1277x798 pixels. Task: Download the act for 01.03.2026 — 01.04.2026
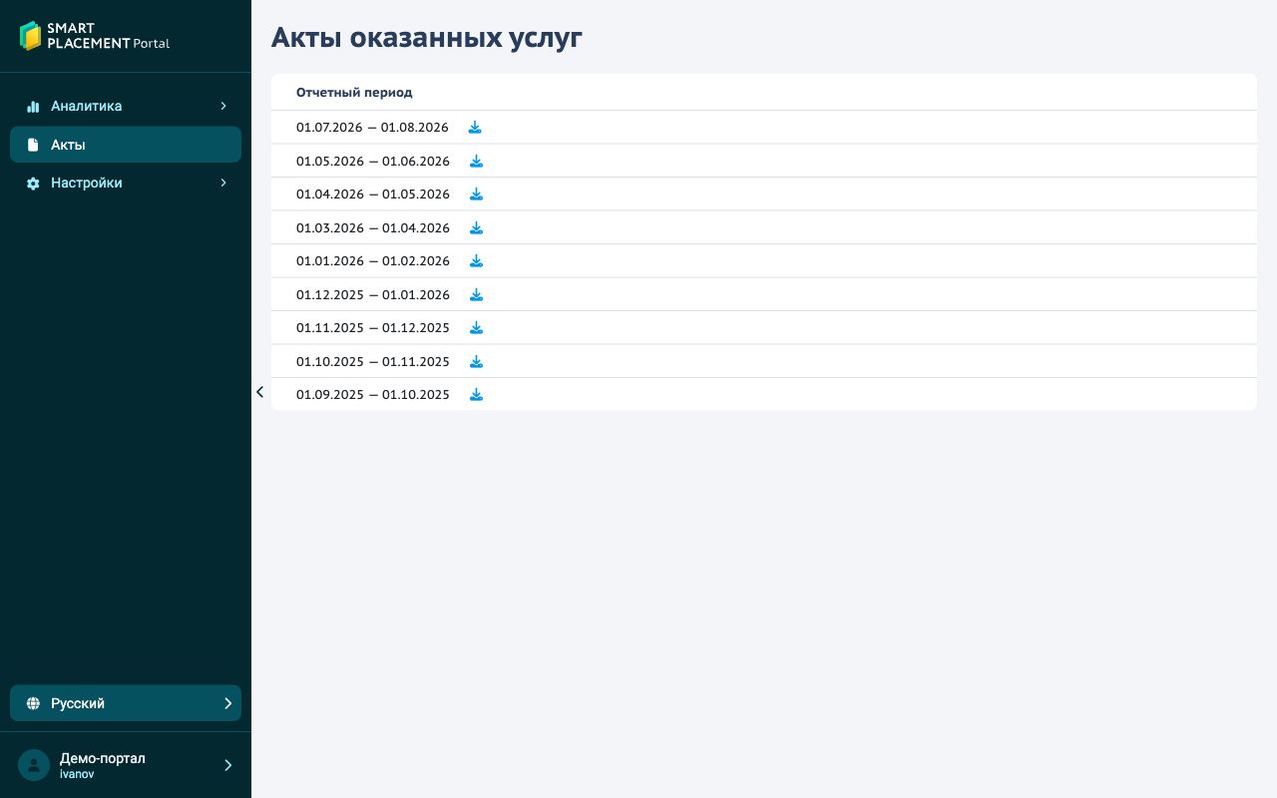tap(476, 227)
